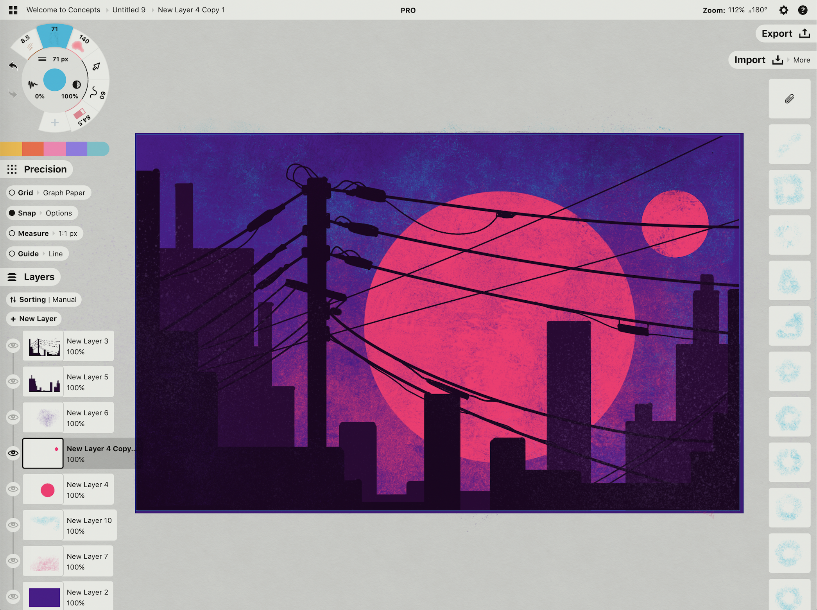The image size is (817, 610).
Task: Enable the Grid radio option
Action: (12, 193)
